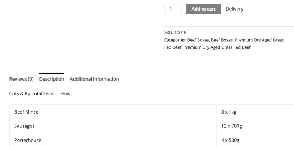Add the product to cart
The width and height of the screenshot is (294, 146).
point(203,9)
